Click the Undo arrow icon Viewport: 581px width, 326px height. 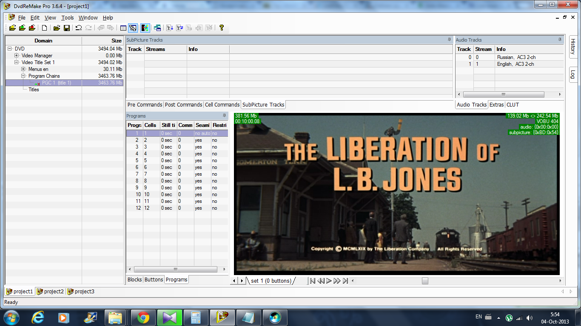tap(79, 28)
